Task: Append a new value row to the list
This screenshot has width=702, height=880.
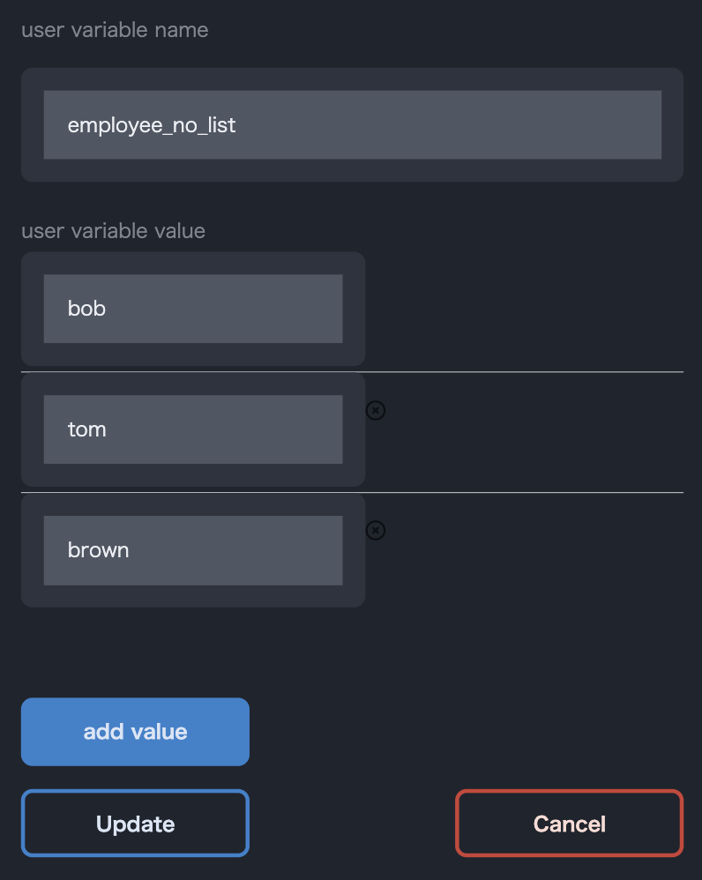Action: (135, 732)
